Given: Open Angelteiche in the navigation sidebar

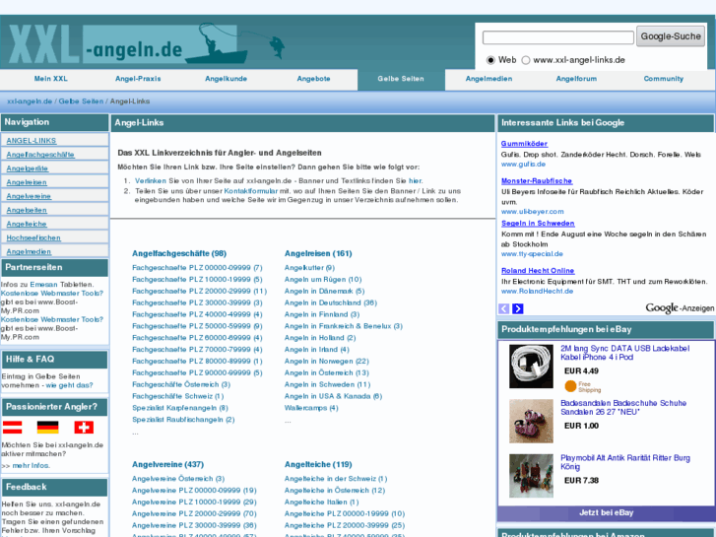Looking at the screenshot, I should pyautogui.click(x=27, y=224).
